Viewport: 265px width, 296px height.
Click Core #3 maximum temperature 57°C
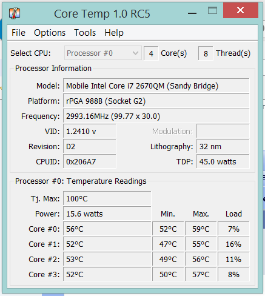201,274
